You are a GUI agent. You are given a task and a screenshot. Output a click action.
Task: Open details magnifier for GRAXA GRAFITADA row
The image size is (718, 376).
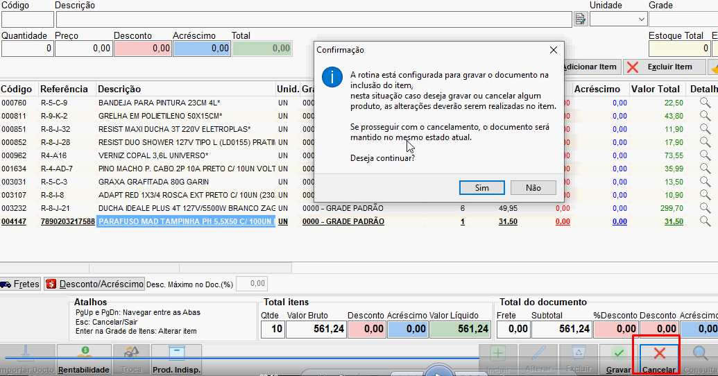click(x=705, y=182)
